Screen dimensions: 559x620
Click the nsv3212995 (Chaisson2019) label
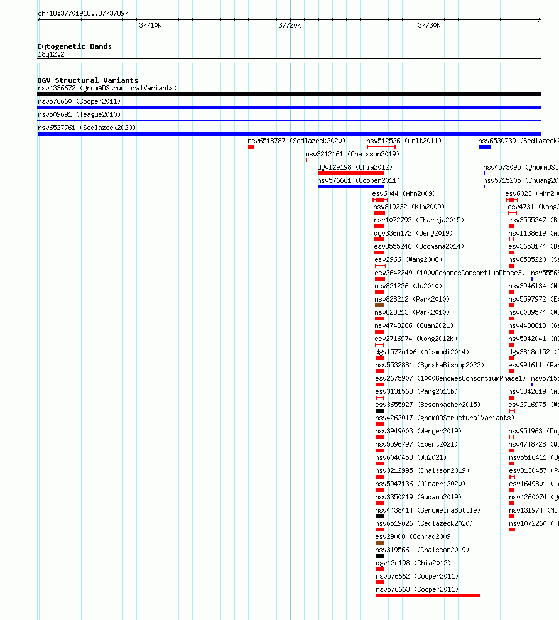(x=422, y=470)
